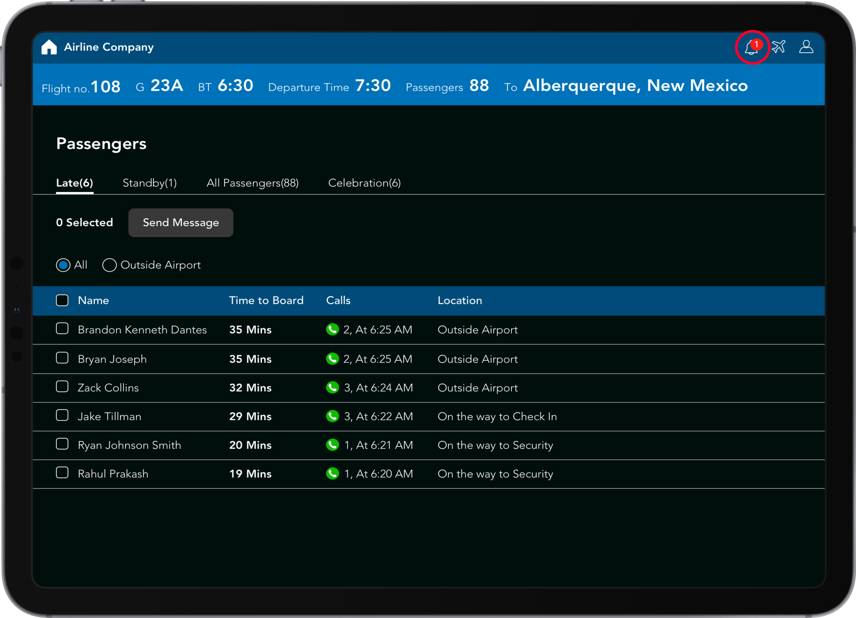Image resolution: width=856 pixels, height=618 pixels.
Task: Click Ryan Johnson Smith's phone icon
Action: (332, 445)
